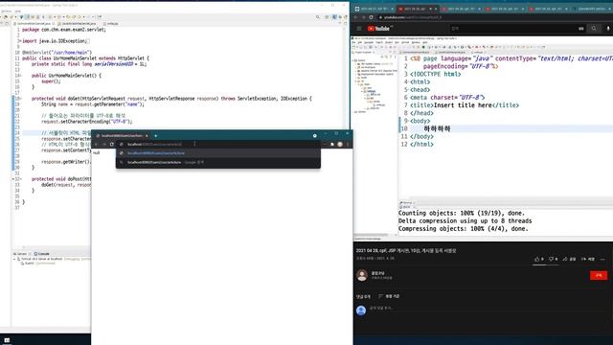Image resolution: width=613 pixels, height=345 pixels.
Task: Click the YouTube logo
Action: 379,29
